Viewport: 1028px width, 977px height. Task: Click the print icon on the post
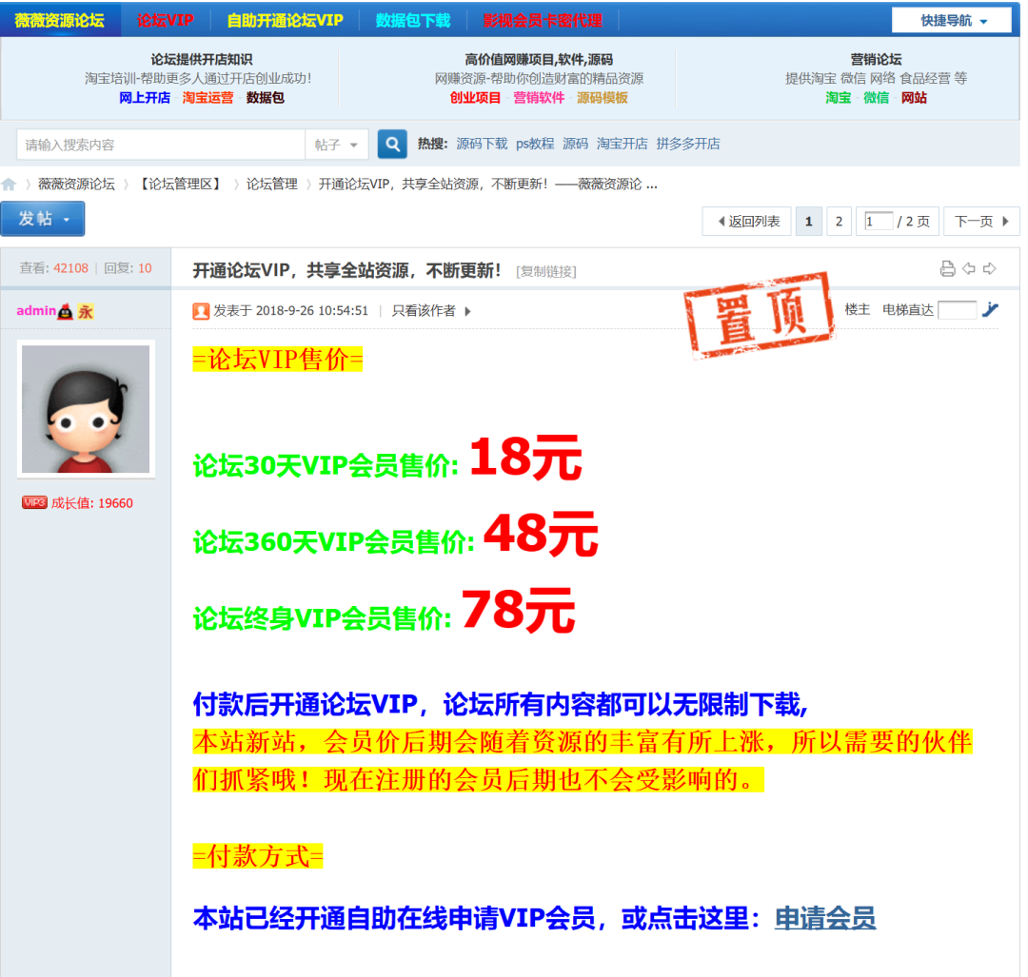[948, 269]
